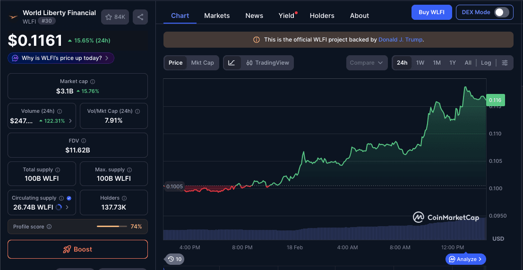
Task: Click the info icon beside Vol/Mkt Cap (24h)
Action: click(137, 111)
